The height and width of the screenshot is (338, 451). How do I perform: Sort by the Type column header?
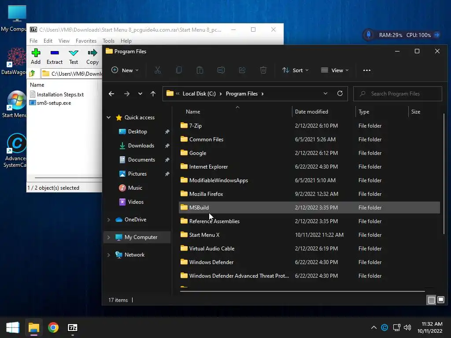pyautogui.click(x=364, y=111)
